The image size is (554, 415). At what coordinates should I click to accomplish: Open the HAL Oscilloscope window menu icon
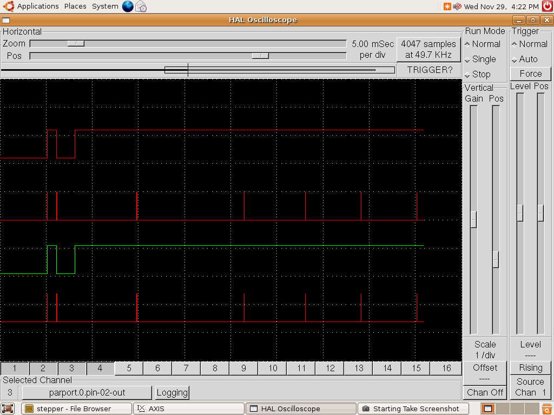[x=6, y=20]
